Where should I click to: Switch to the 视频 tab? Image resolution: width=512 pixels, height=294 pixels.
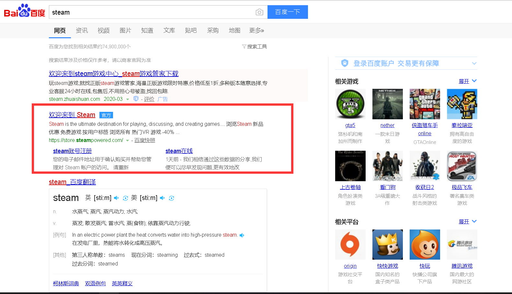click(x=104, y=30)
